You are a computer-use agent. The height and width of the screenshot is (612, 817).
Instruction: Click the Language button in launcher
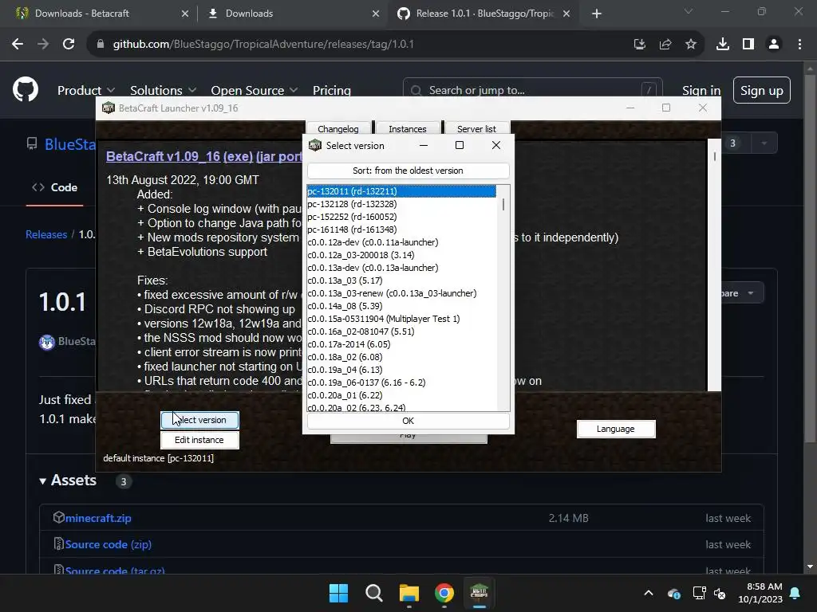click(616, 429)
